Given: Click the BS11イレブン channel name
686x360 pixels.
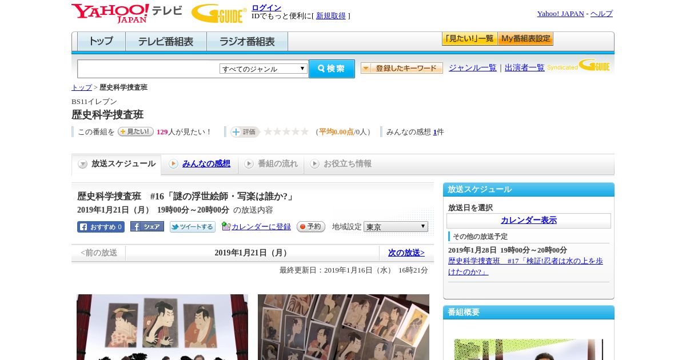Looking at the screenshot, I should click(x=94, y=102).
